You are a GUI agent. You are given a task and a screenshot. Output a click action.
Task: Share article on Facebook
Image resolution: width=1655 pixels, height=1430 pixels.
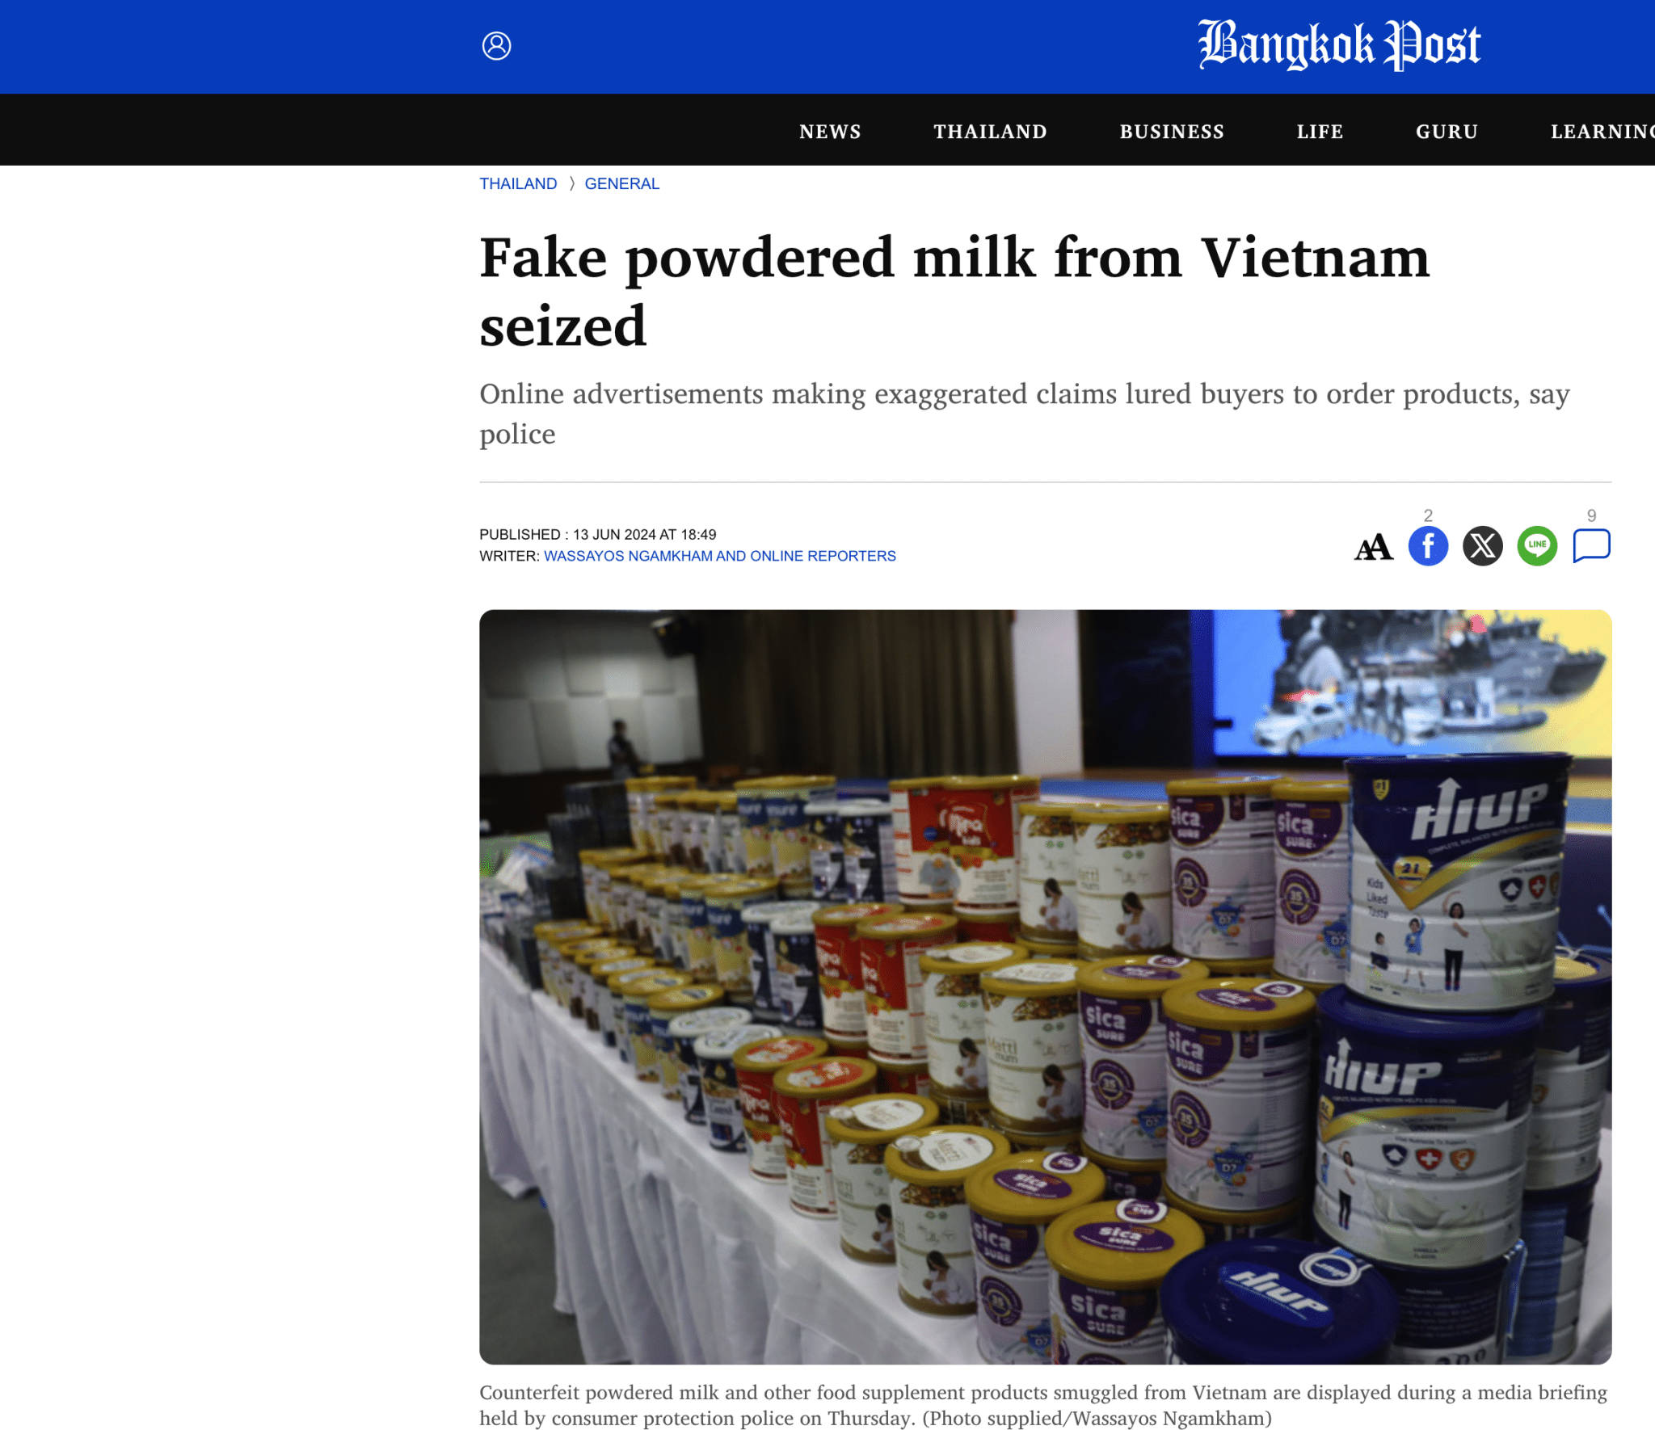[x=1428, y=546]
